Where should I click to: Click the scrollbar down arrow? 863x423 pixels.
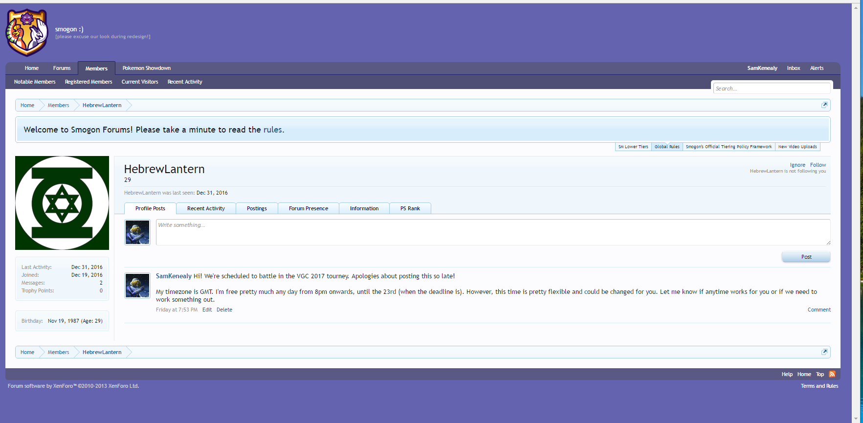tap(856, 419)
